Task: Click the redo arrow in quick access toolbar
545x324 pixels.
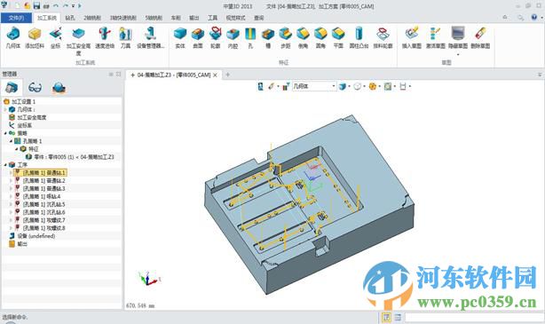Action: [x=66, y=6]
